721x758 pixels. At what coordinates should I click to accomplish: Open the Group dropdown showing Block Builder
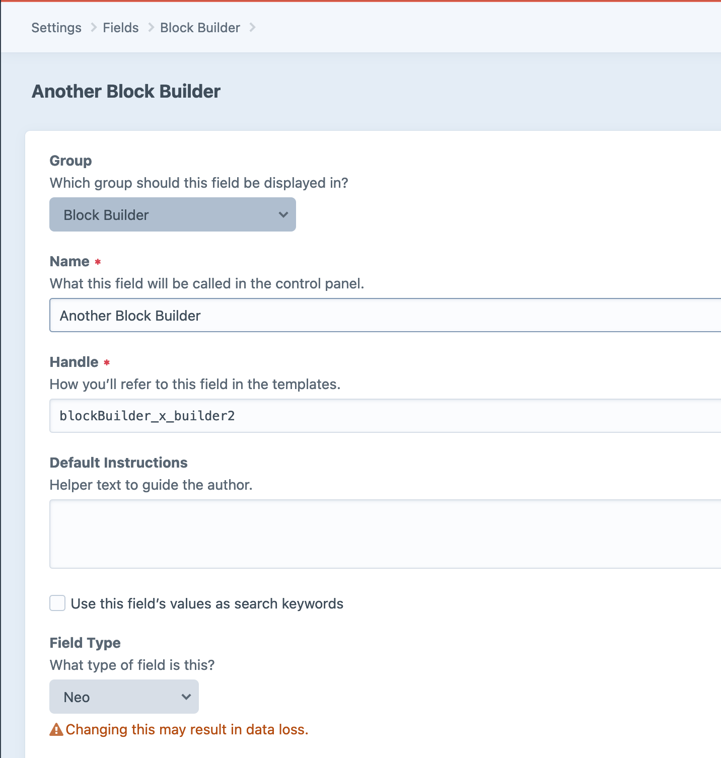click(x=172, y=214)
